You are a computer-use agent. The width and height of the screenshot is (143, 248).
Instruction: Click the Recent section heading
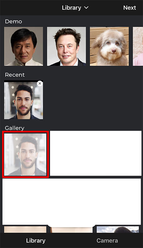15,75
